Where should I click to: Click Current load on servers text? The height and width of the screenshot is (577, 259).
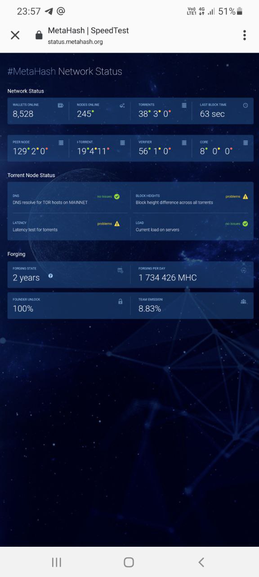pos(157,230)
